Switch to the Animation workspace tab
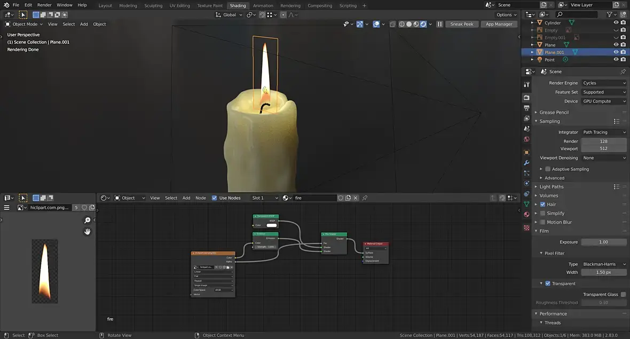Image resolution: width=630 pixels, height=339 pixels. click(x=263, y=6)
